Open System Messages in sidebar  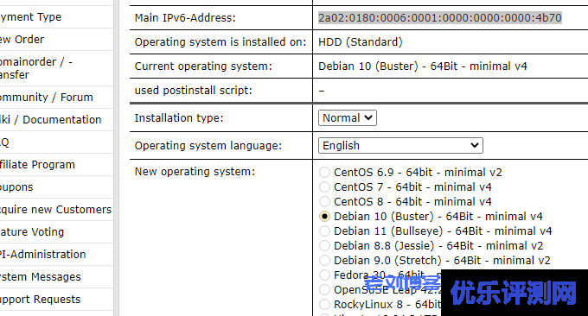coord(41,277)
